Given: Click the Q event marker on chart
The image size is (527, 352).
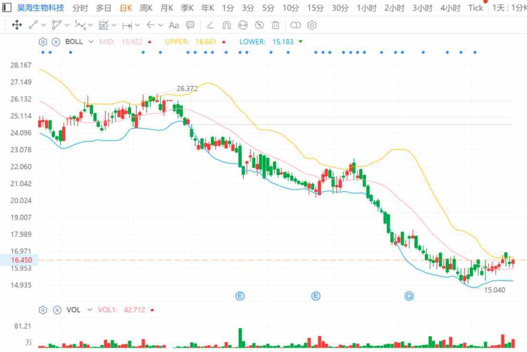Looking at the screenshot, I should click(409, 296).
